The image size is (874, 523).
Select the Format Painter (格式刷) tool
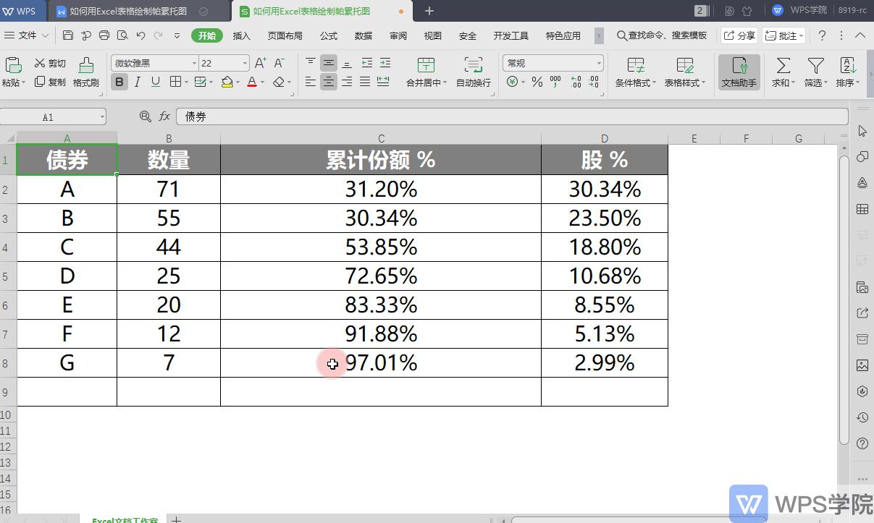coord(85,72)
